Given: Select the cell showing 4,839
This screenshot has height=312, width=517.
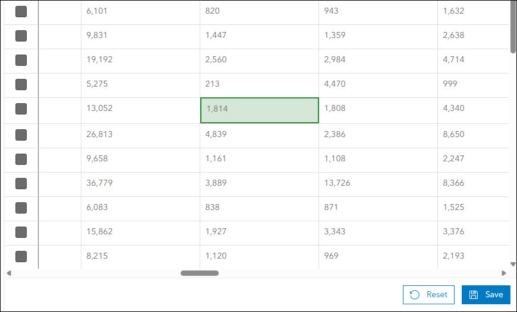Looking at the screenshot, I should coord(259,135).
